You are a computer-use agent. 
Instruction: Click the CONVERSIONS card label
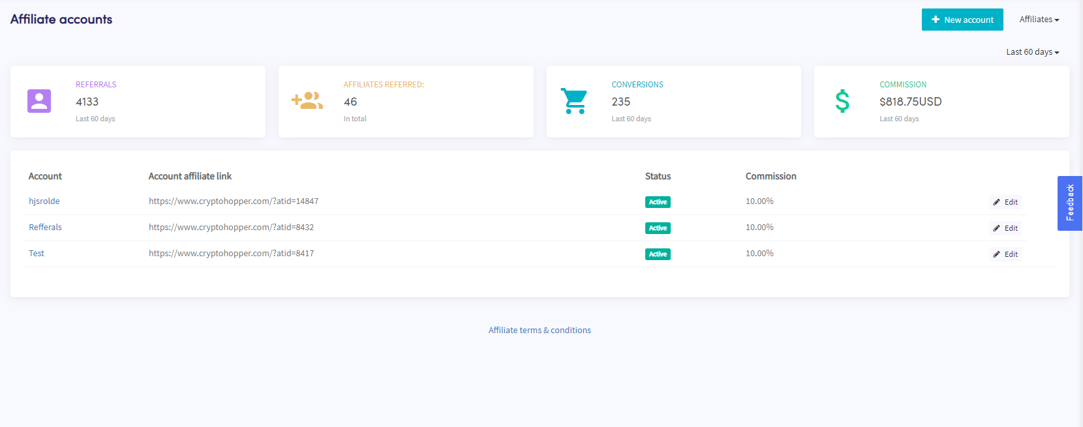pos(637,85)
